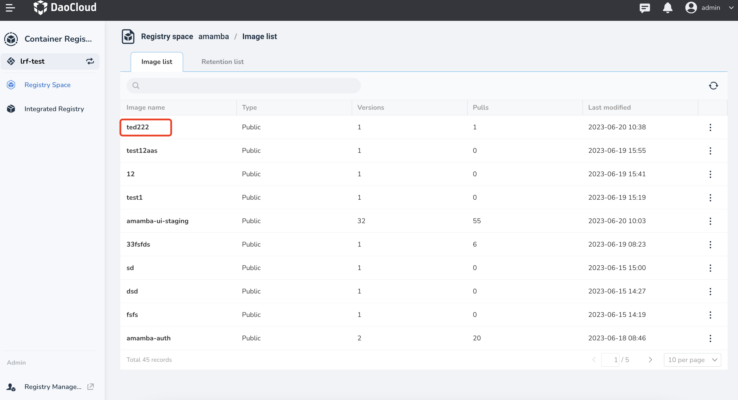
Task: Select the 33fsfds image name
Action: tap(138, 244)
